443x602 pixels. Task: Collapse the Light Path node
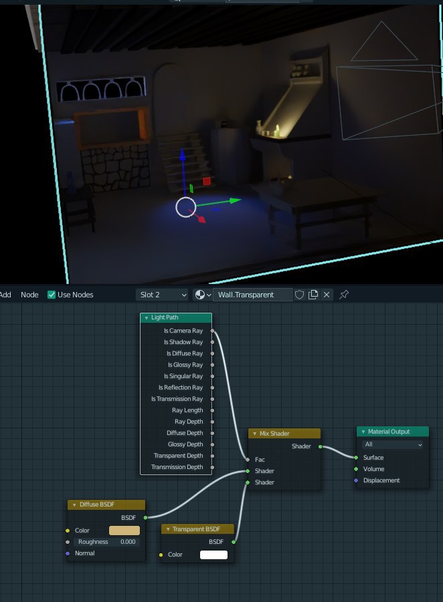147,317
